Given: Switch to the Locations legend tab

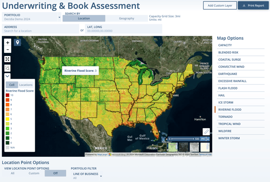Looking at the screenshot, I should [26, 85].
